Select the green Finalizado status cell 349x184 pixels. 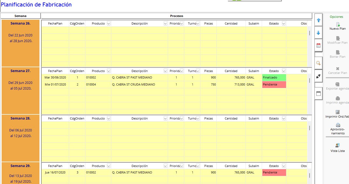coord(274,77)
